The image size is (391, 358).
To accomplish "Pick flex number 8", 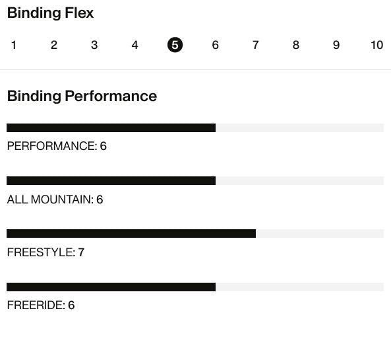I will tap(296, 45).
